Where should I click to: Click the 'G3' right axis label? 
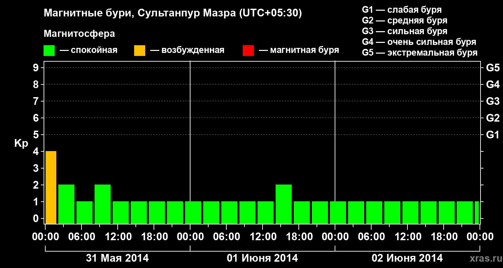(493, 101)
